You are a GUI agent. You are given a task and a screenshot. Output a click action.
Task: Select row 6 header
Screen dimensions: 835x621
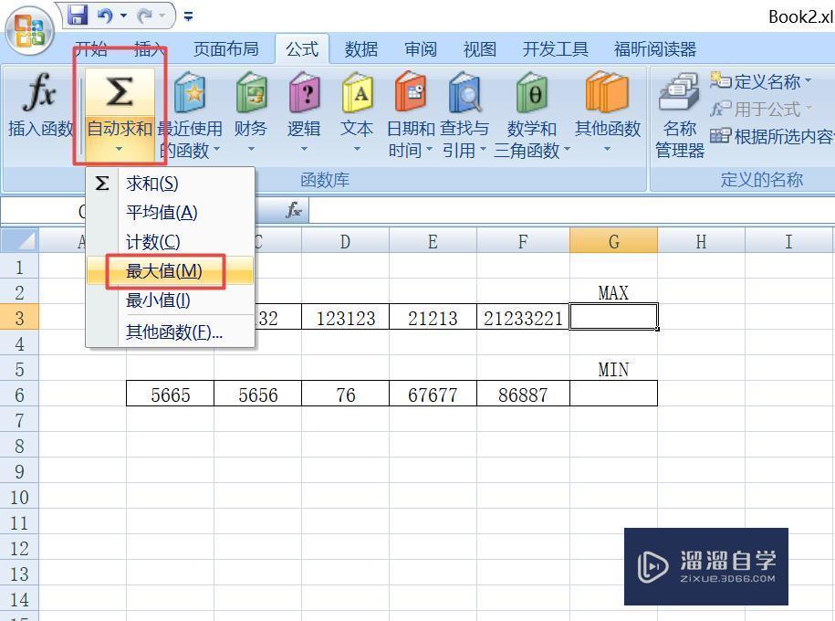coord(20,395)
